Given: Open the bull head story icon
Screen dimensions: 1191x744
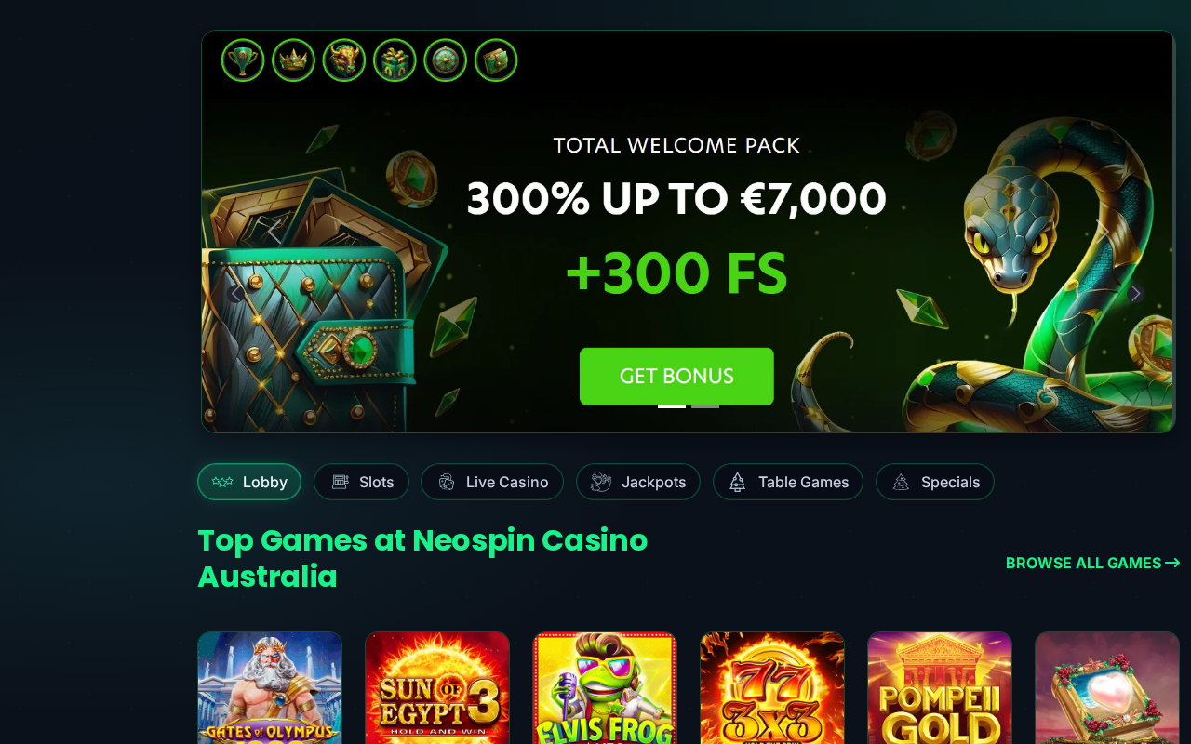Looking at the screenshot, I should pyautogui.click(x=344, y=60).
